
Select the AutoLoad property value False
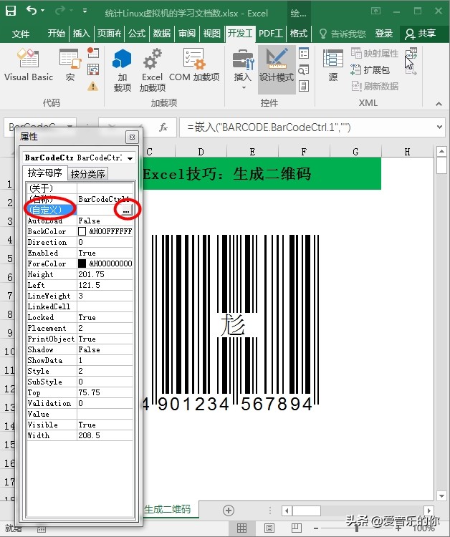105,221
